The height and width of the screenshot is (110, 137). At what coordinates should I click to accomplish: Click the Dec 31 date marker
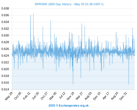(123, 96)
